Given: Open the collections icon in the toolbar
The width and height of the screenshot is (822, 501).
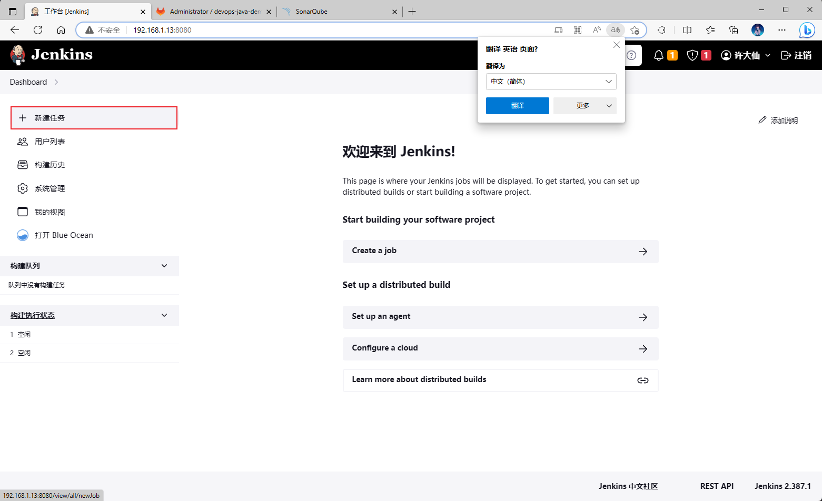Looking at the screenshot, I should point(734,30).
